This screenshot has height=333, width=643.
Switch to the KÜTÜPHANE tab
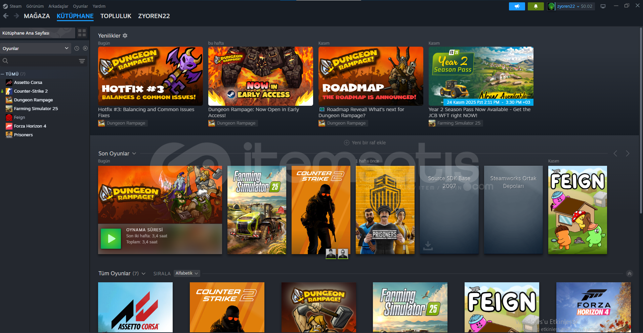click(75, 16)
